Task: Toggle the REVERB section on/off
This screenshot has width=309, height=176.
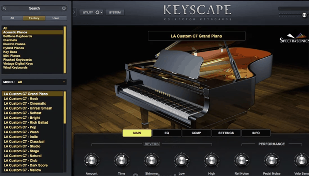Action: click(x=151, y=144)
